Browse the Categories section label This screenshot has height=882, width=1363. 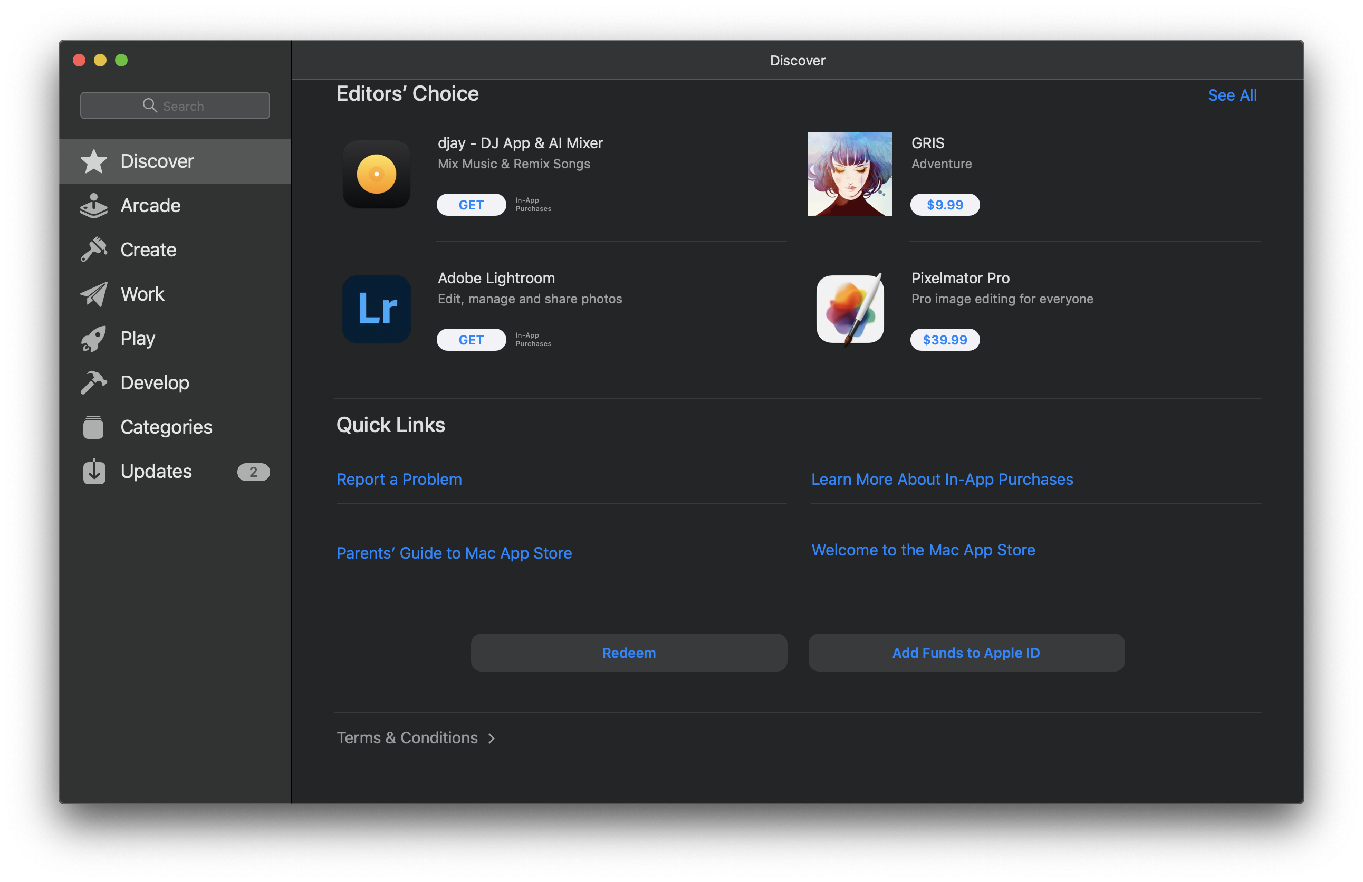[x=167, y=427]
